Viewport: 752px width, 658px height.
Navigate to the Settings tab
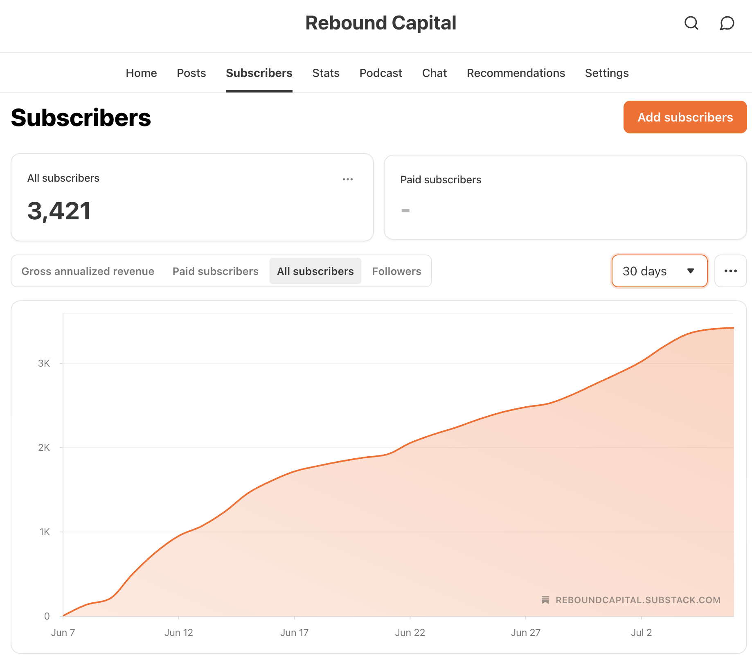[x=607, y=73]
